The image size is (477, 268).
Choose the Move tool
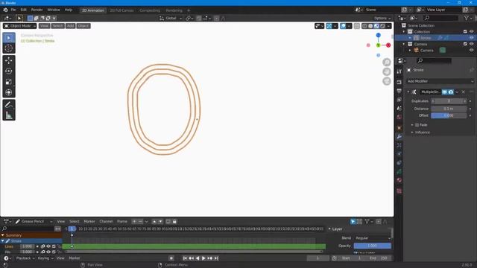click(9, 60)
